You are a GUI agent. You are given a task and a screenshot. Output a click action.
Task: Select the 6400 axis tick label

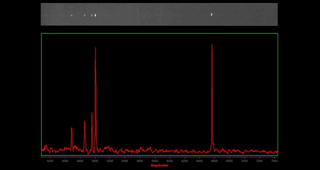(x=199, y=161)
